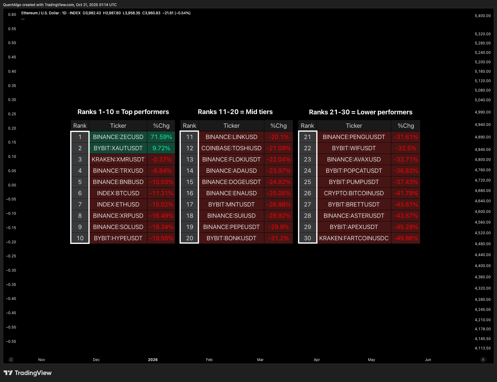
Task: Click the -19.58% change value
Action: click(x=161, y=238)
